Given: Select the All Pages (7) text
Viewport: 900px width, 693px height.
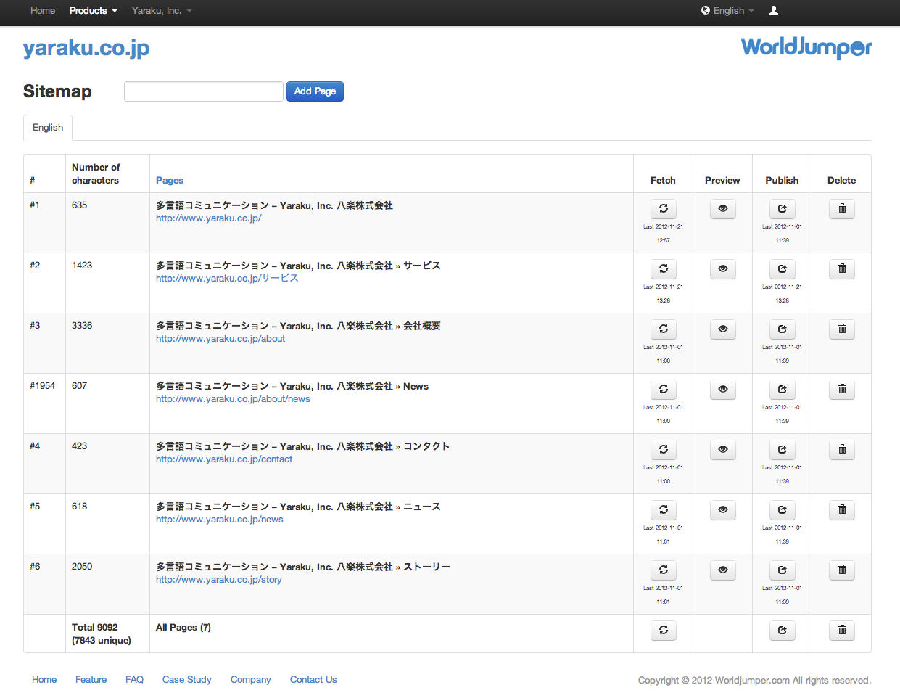Looking at the screenshot, I should (183, 628).
